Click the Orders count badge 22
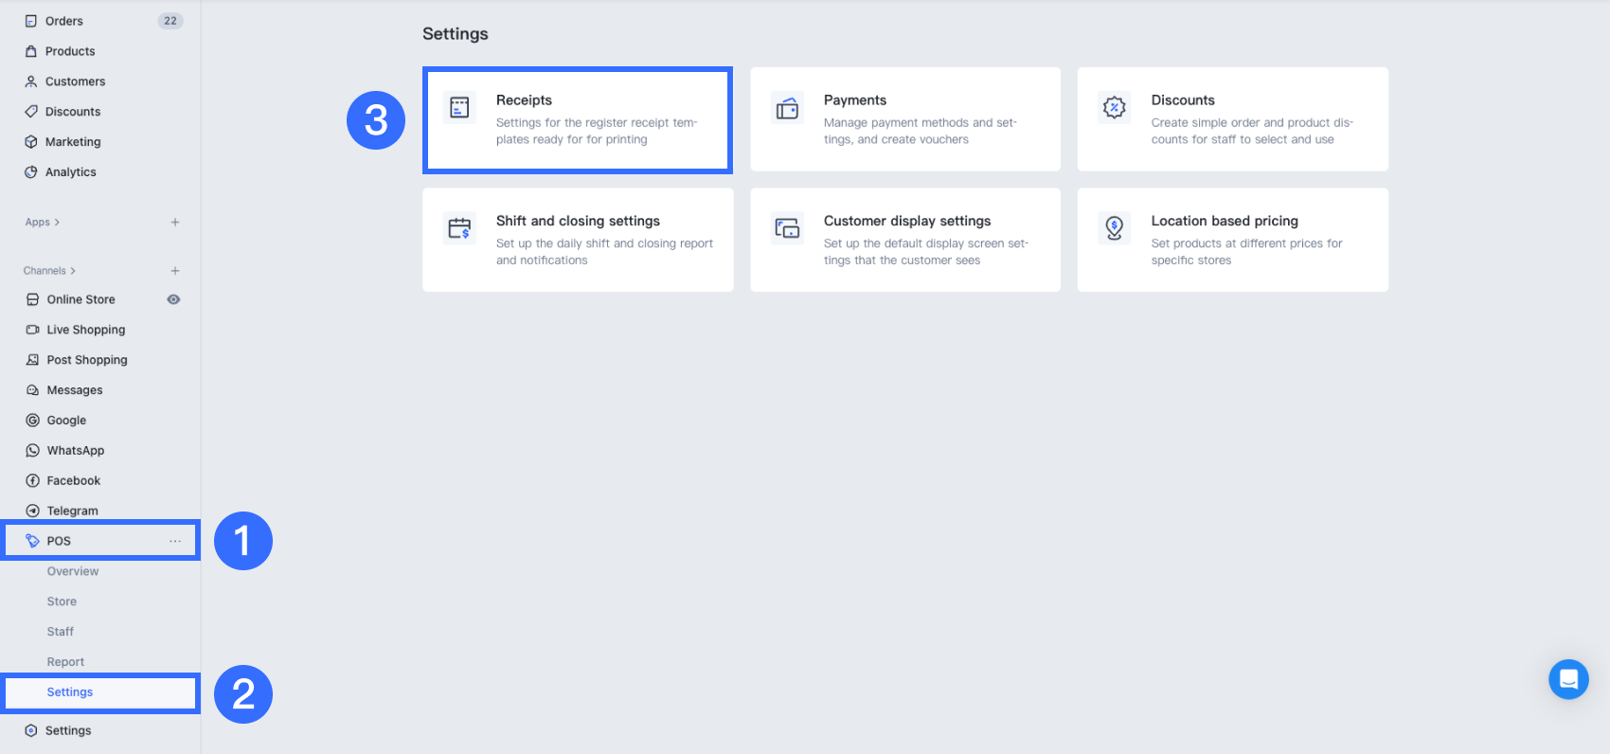The height and width of the screenshot is (754, 1610). pyautogui.click(x=170, y=21)
